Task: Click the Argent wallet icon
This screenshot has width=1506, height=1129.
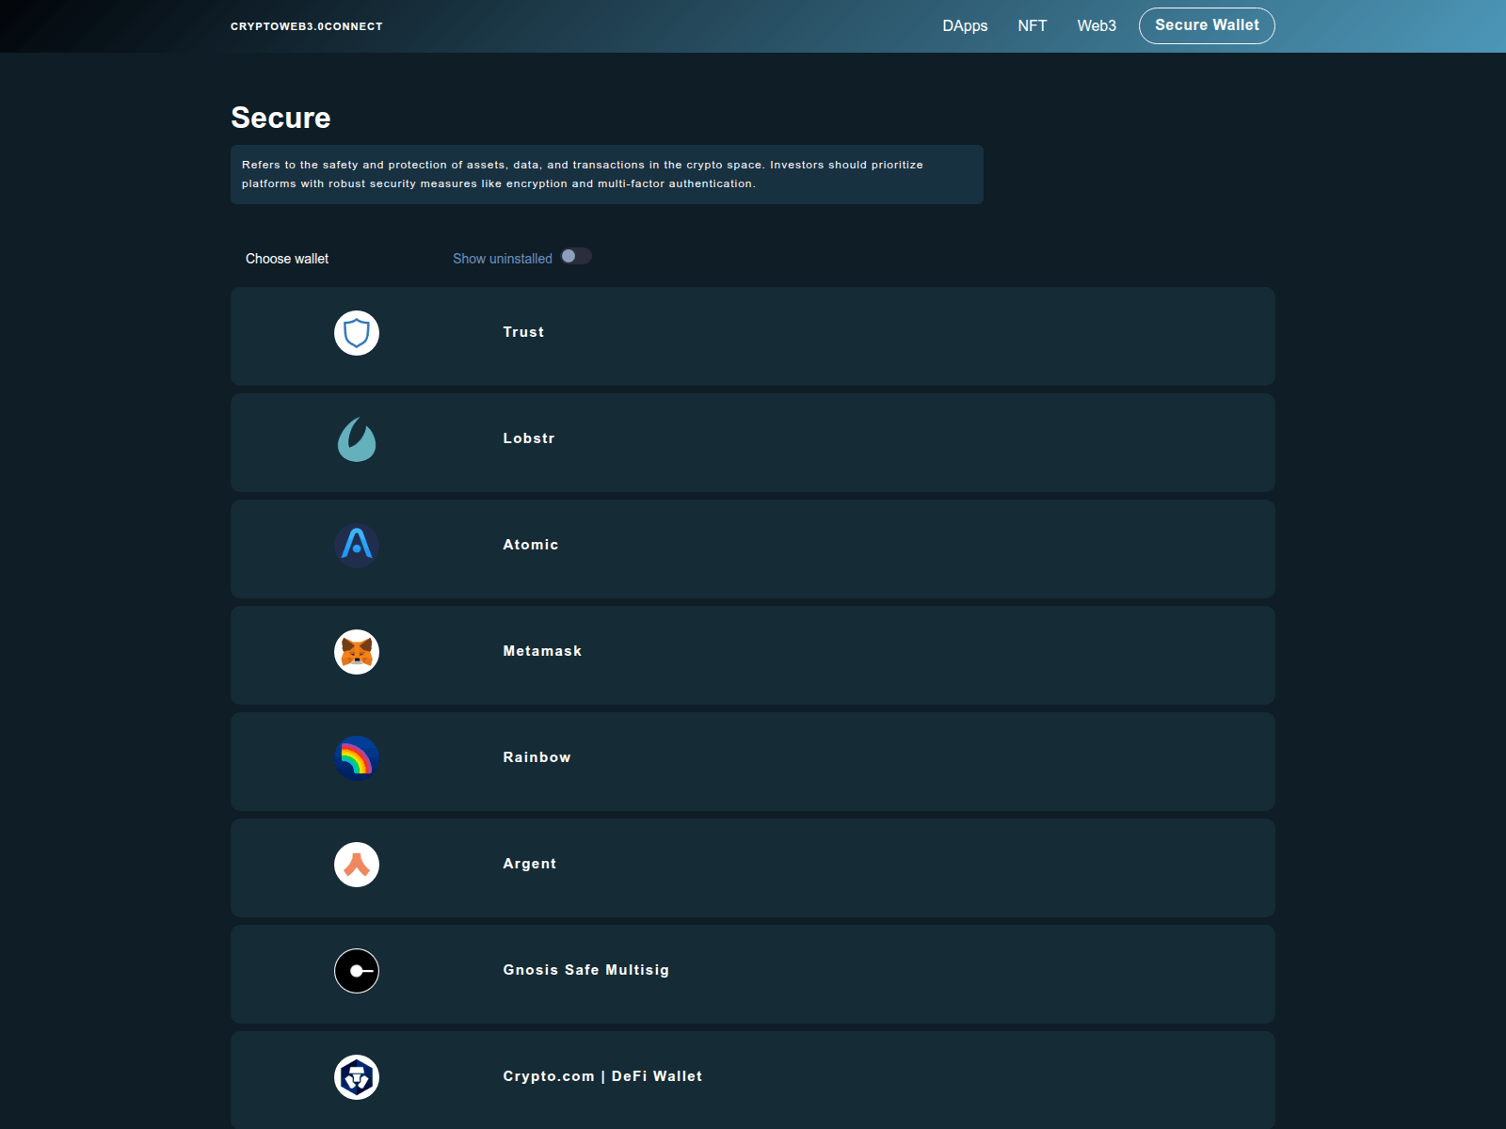Action: tap(357, 865)
